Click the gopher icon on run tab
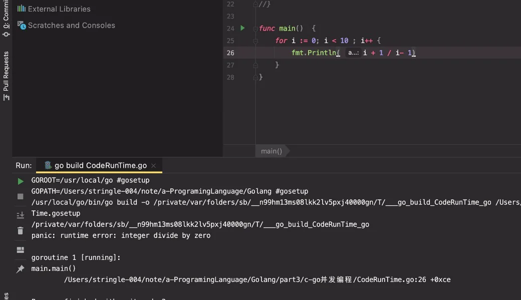The image size is (521, 300). (48, 165)
